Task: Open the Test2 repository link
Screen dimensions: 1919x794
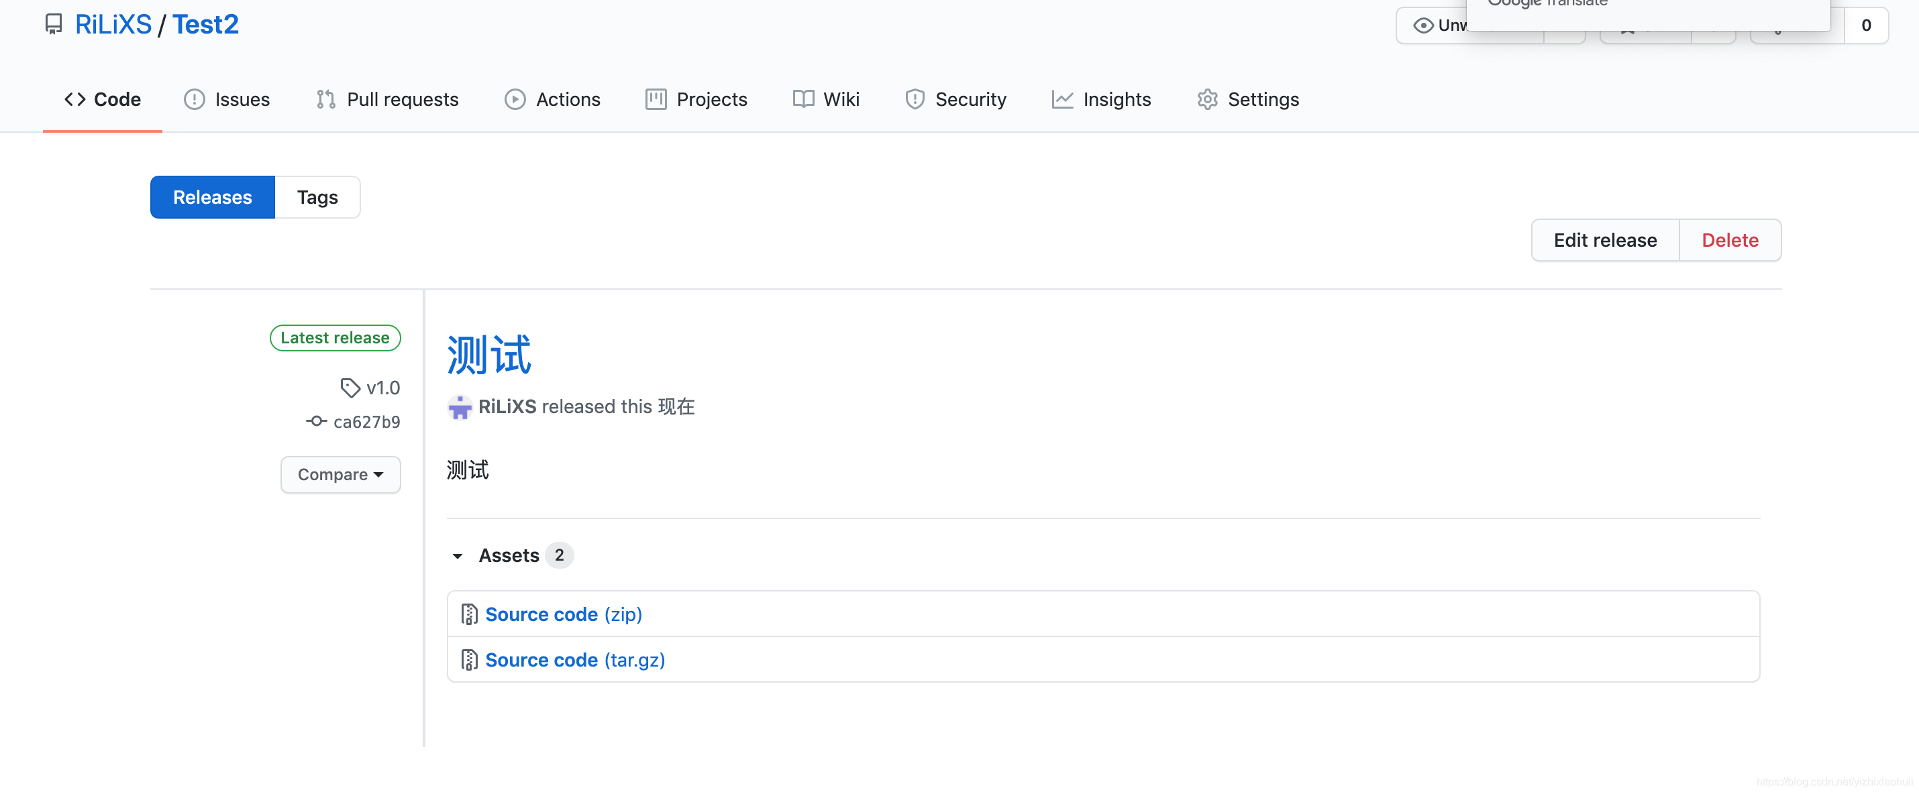Action: (x=205, y=25)
